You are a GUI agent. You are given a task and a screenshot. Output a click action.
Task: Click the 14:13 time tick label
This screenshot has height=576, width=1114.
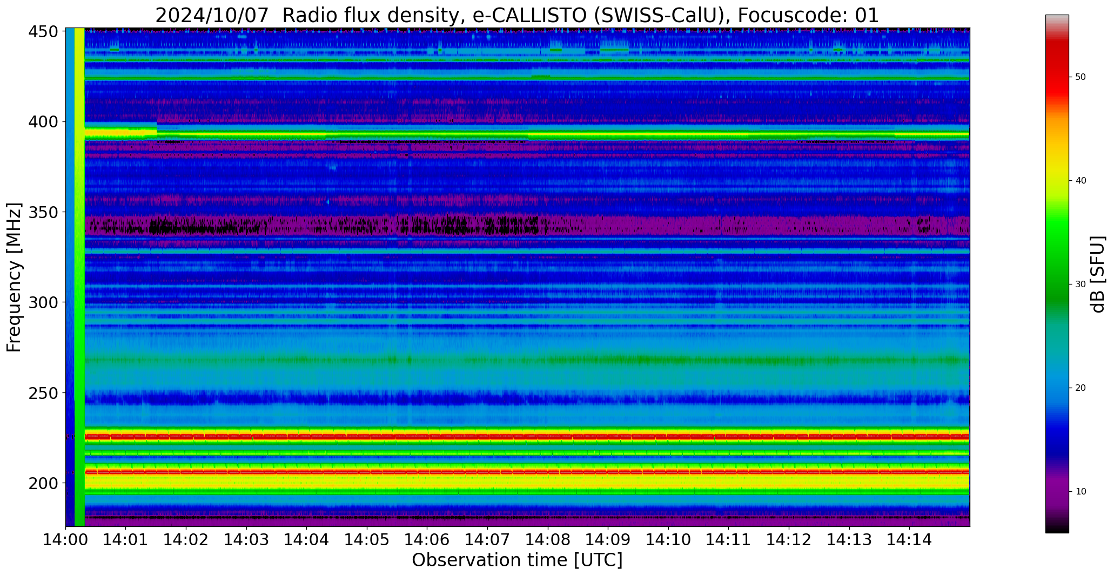[x=849, y=540]
